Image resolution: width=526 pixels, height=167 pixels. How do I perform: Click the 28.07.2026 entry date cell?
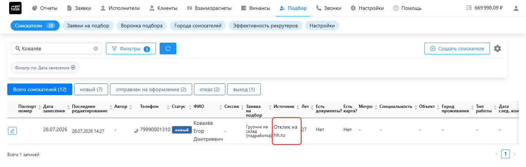click(x=55, y=129)
